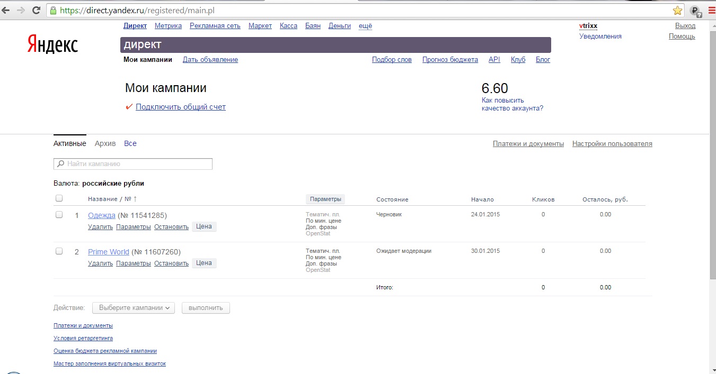Go to the Деньги service
716x374 pixels.
click(340, 25)
